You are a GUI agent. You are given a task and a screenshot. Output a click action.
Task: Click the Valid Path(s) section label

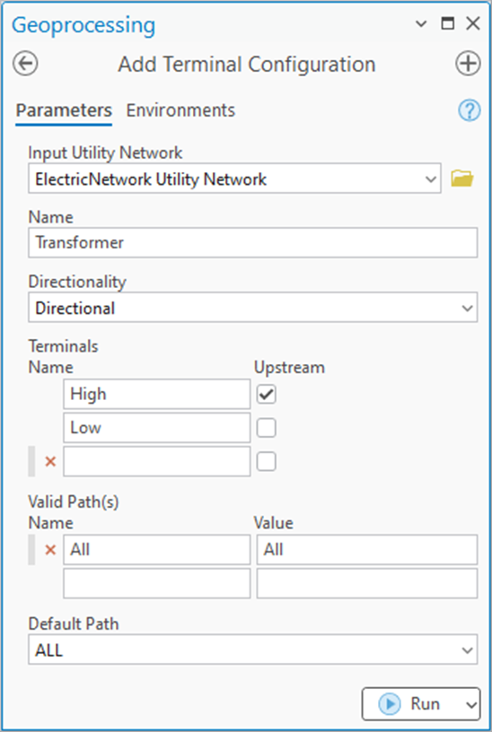(74, 501)
